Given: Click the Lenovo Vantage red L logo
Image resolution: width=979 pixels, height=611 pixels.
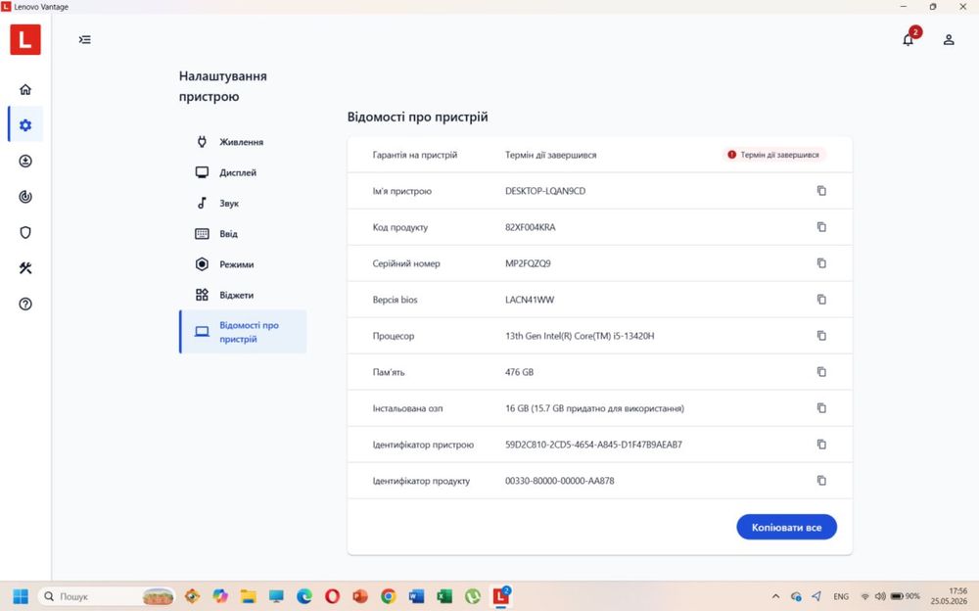Looking at the screenshot, I should 25,39.
